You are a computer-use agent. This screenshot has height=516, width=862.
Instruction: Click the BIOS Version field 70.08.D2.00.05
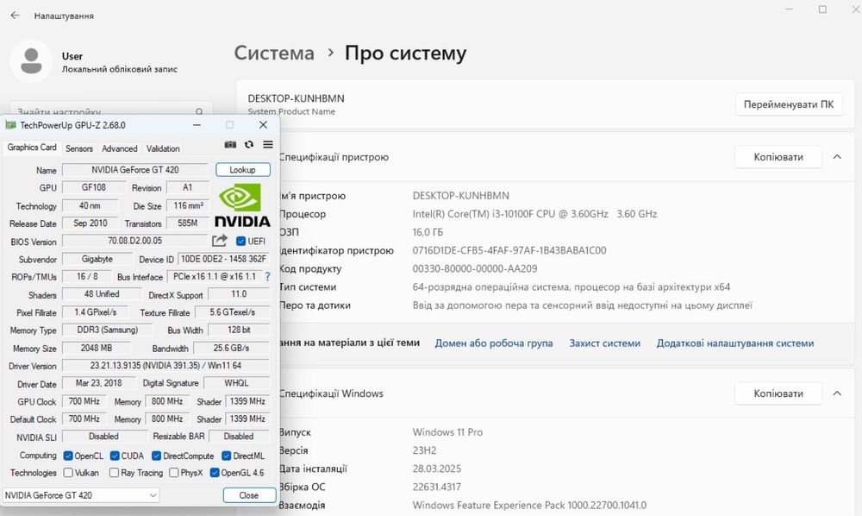[135, 241]
